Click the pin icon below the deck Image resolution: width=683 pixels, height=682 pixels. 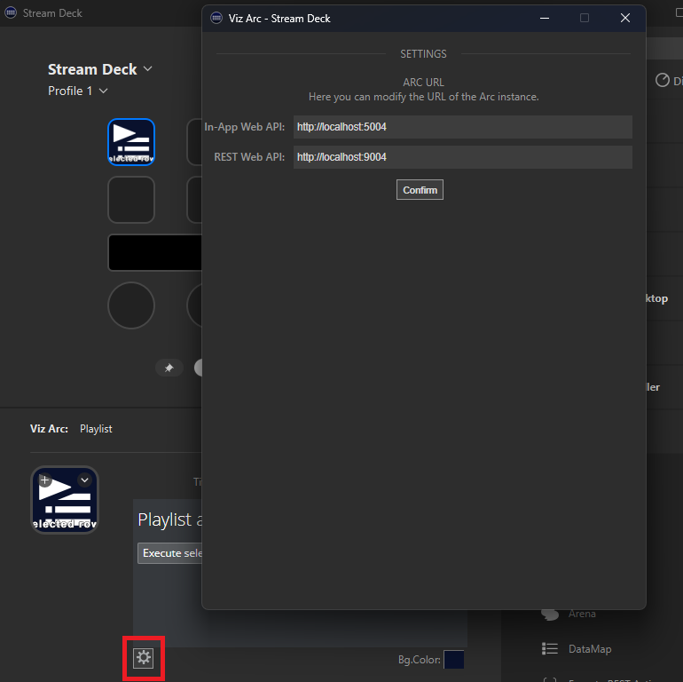tap(169, 368)
